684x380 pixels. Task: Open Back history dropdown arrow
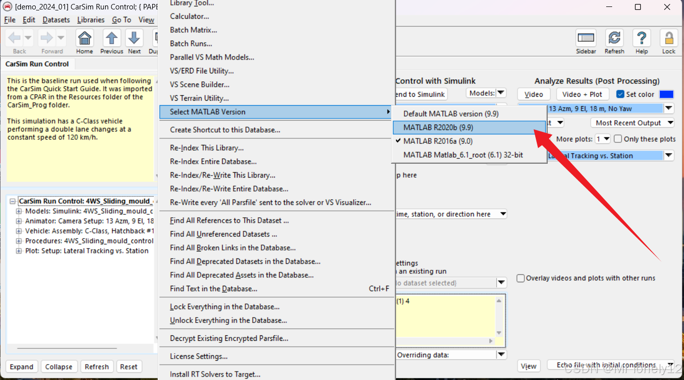coord(28,38)
